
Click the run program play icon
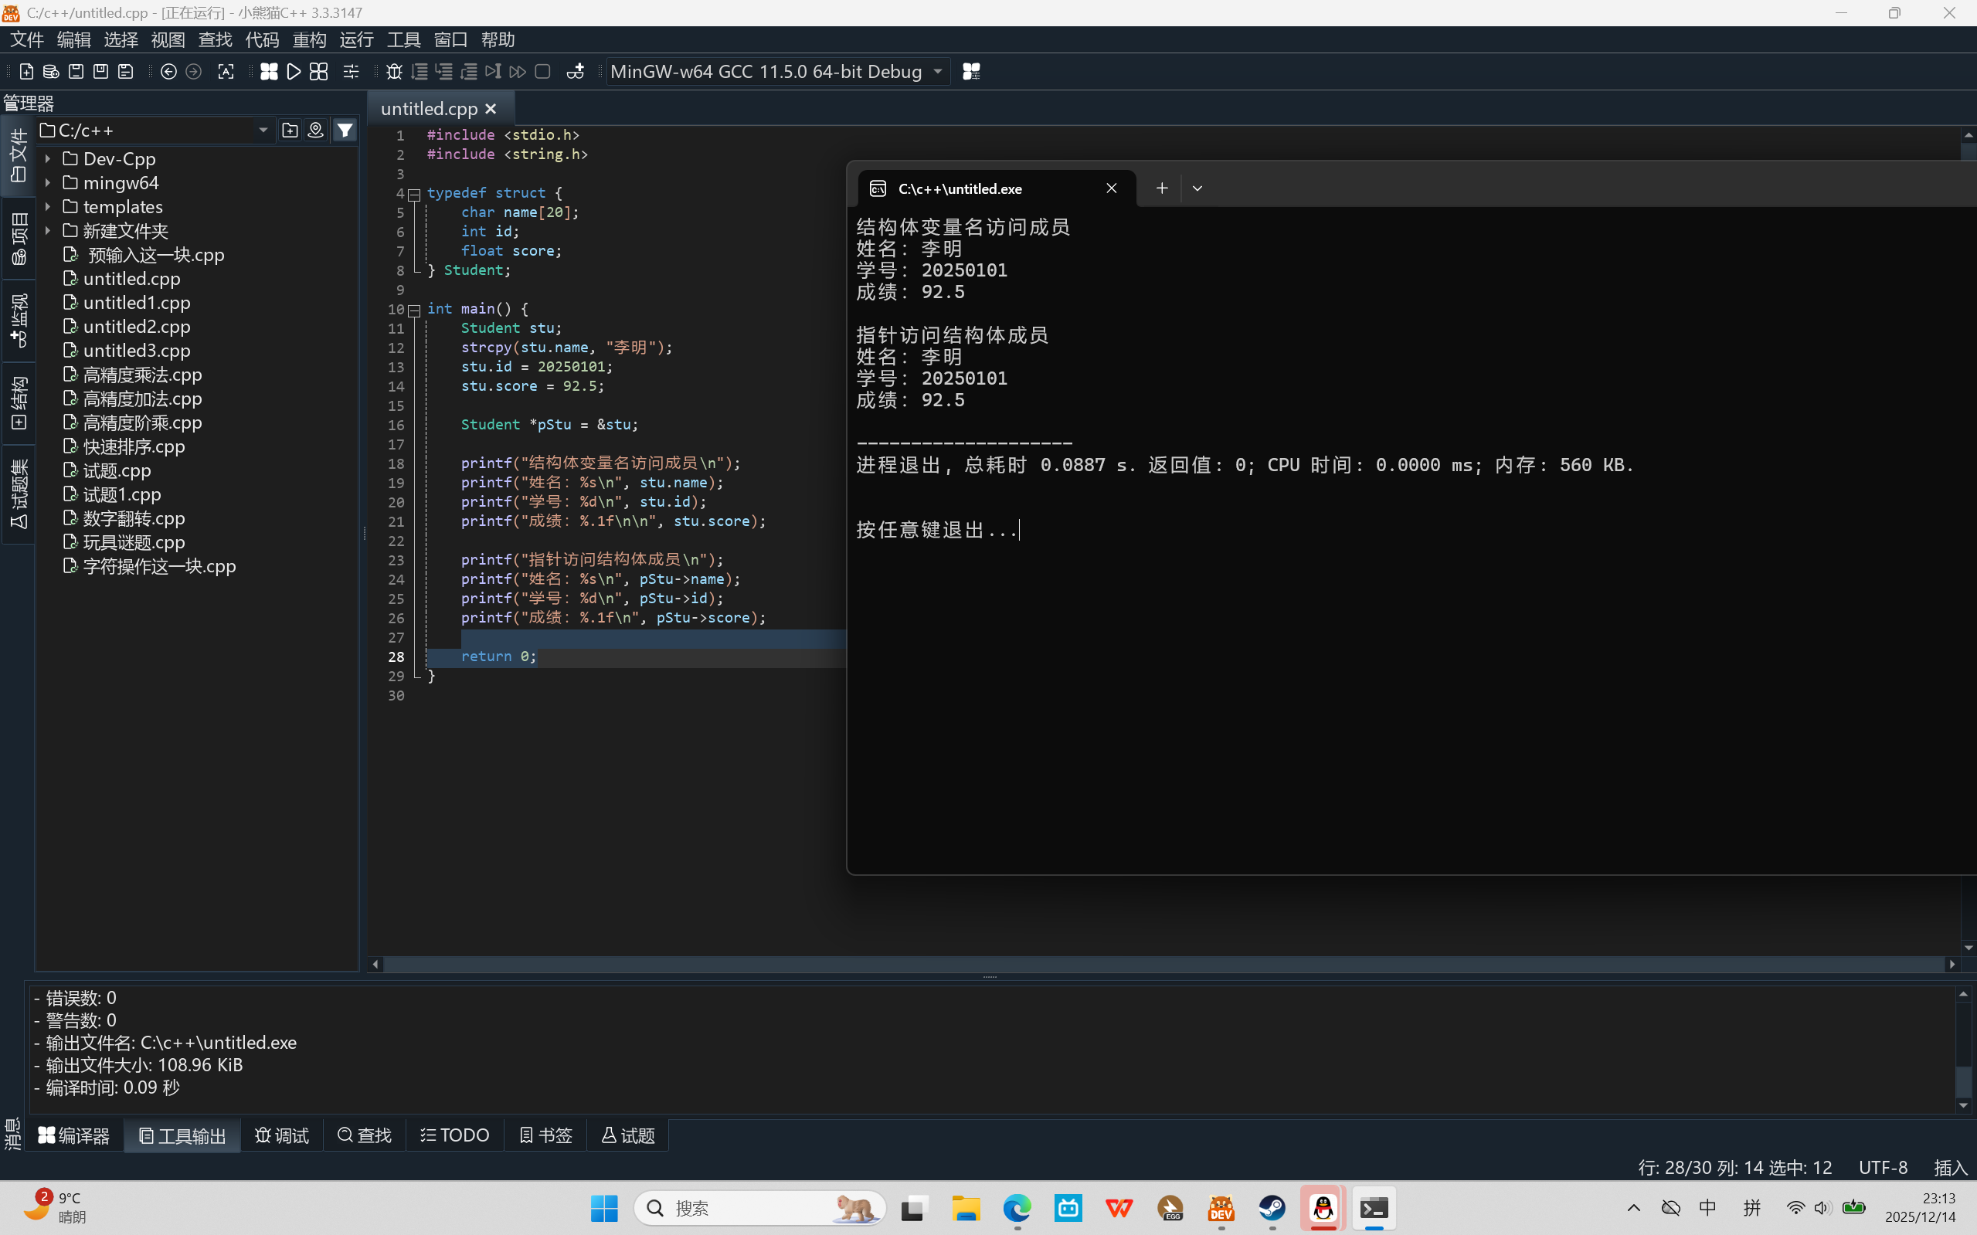tap(294, 72)
